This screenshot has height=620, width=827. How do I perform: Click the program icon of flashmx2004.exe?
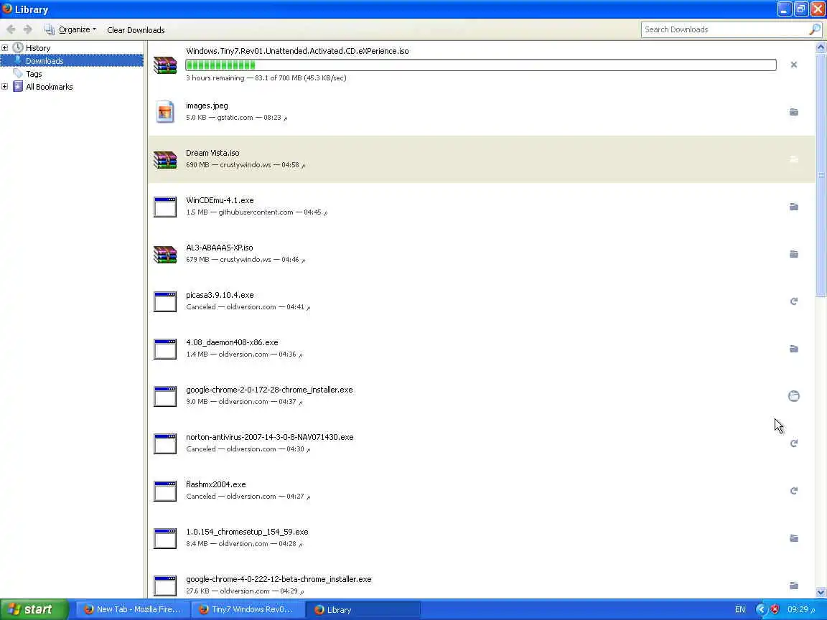click(x=165, y=491)
